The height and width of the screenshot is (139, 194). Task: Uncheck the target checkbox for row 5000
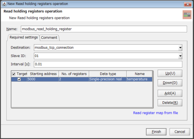click(x=19, y=79)
